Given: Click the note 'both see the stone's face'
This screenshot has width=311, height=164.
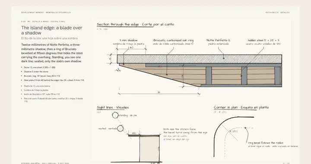Looking at the screenshot, I should (180, 129).
